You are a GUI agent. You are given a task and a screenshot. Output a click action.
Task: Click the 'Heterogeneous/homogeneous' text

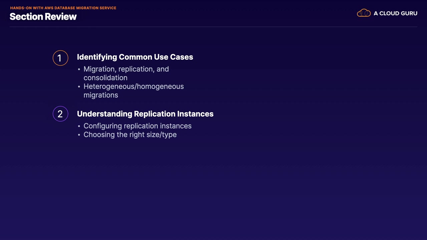point(133,86)
